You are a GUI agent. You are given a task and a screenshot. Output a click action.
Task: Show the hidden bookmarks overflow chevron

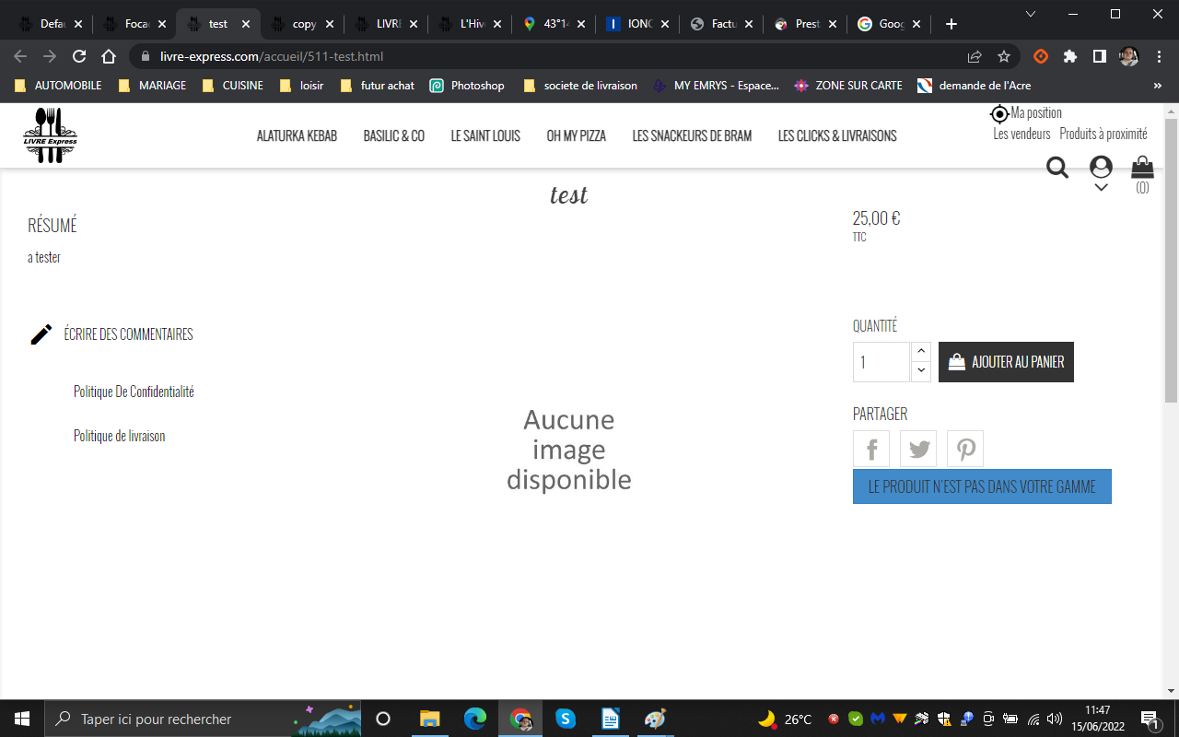[x=1158, y=86]
